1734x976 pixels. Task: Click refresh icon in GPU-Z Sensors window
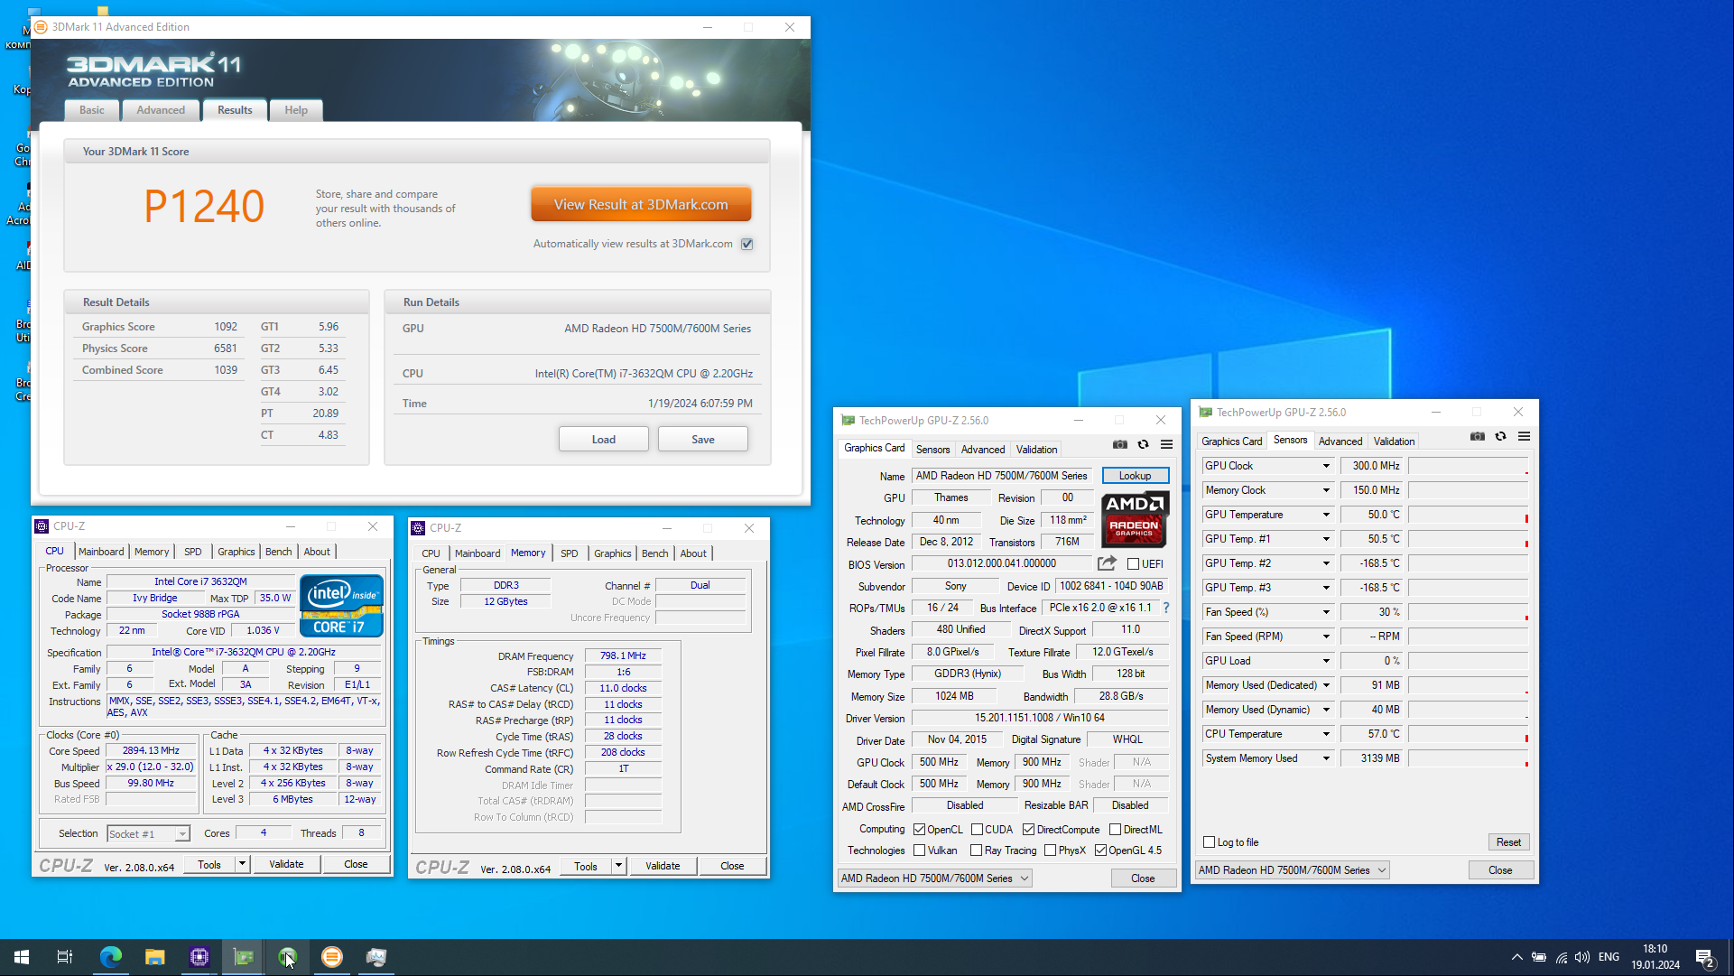[1500, 436]
